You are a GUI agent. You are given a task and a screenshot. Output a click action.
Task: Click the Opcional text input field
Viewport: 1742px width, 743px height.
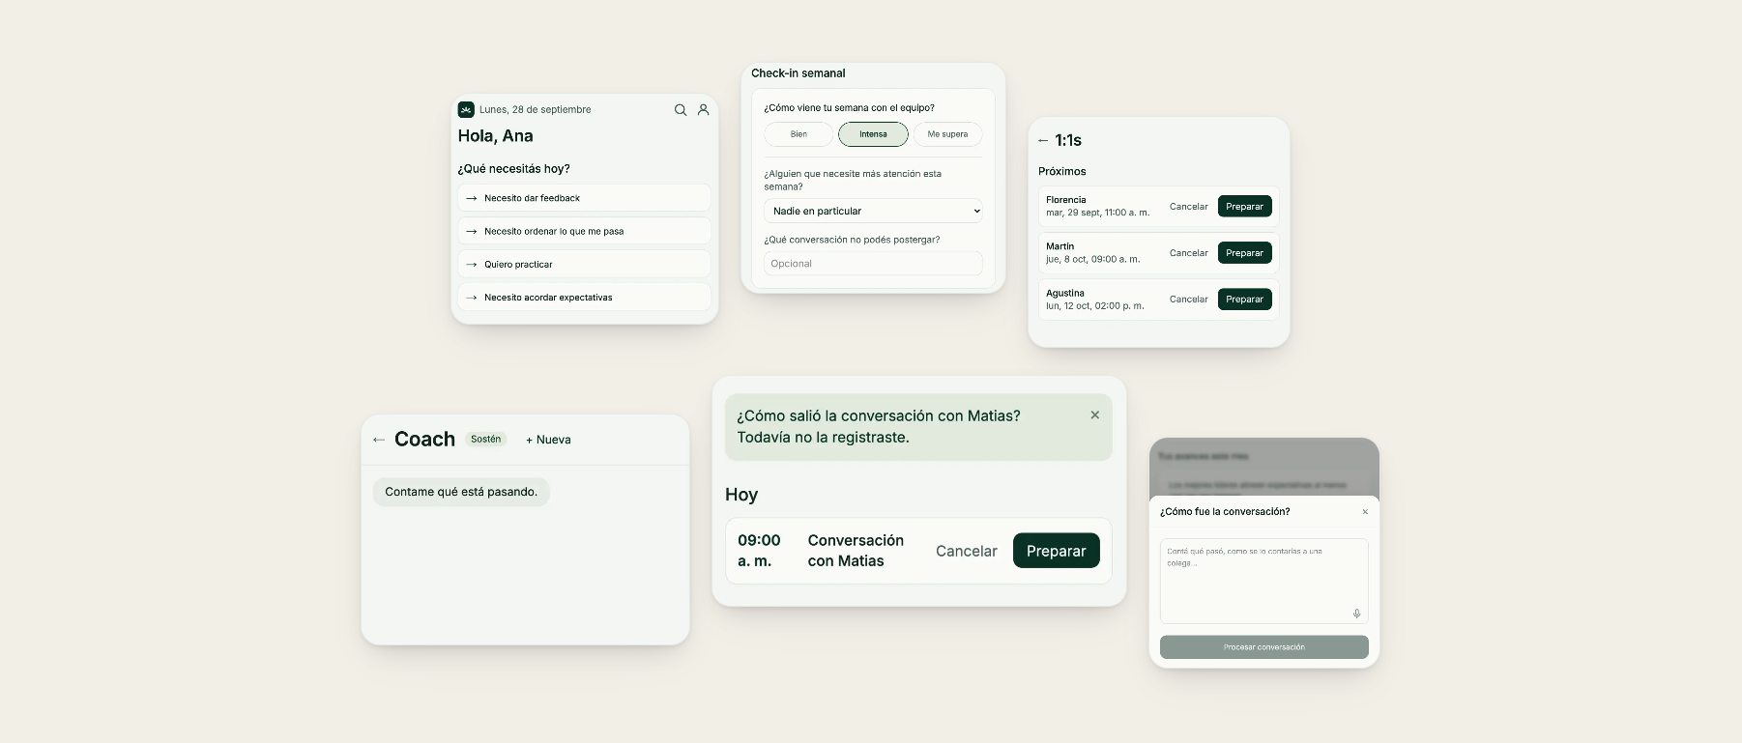[873, 264]
